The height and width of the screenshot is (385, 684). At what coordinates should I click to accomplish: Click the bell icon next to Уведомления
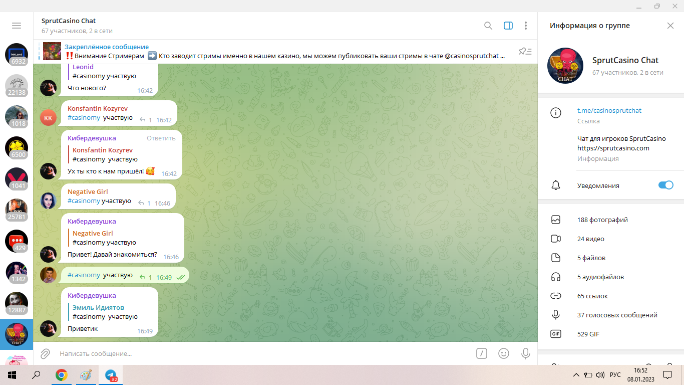[x=555, y=185]
